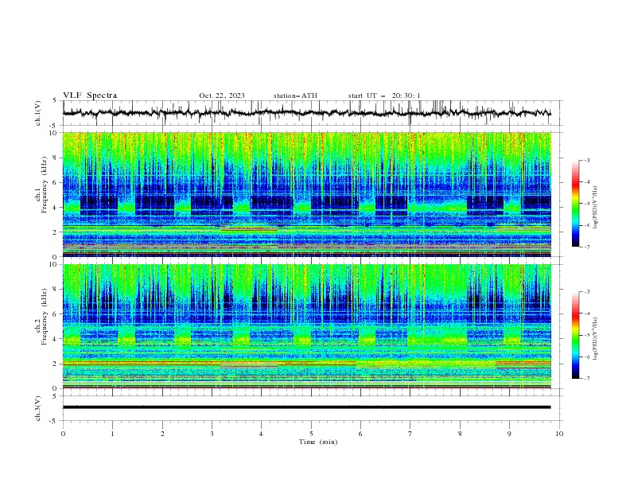Screen dimensions: 630x487
Task: Click time axis tick label "9"
Action: click(509, 434)
